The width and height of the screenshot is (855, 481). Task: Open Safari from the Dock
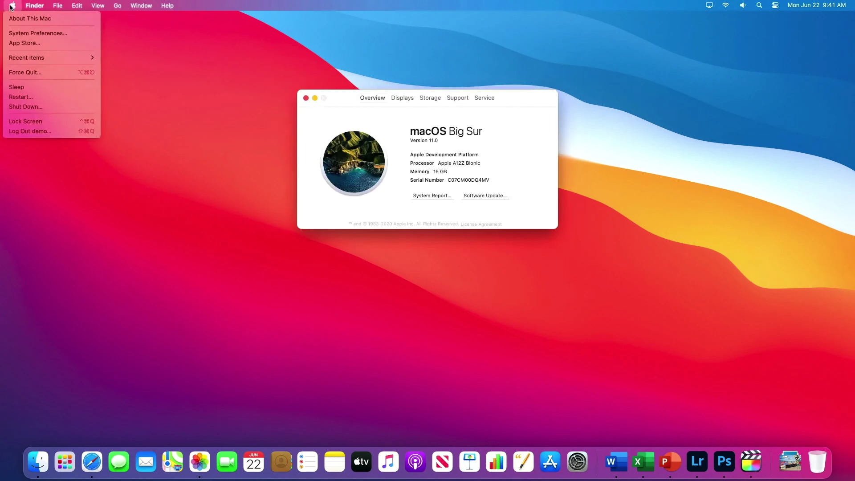pos(92,462)
